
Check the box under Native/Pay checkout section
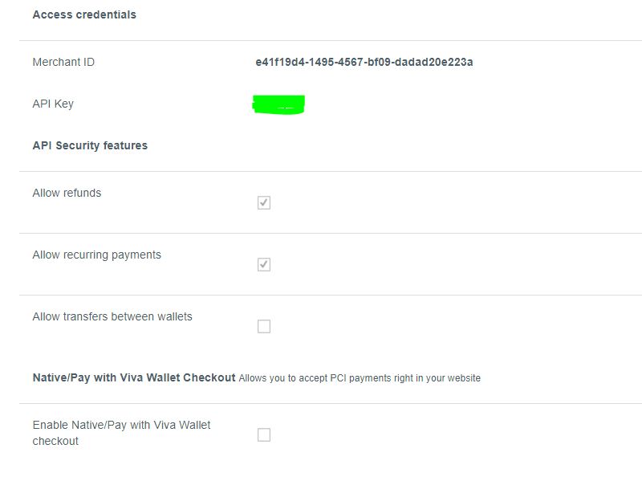point(264,434)
